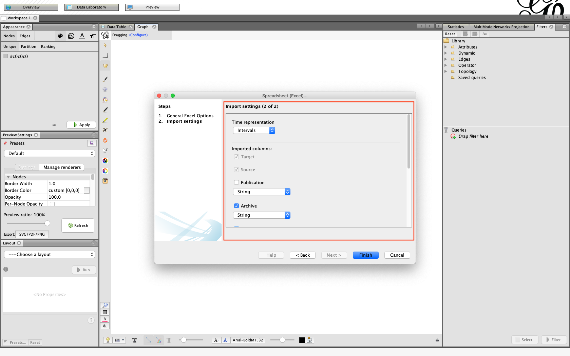570x356 pixels.
Task: Open the MultiMode Networks Projection tab
Action: click(x=501, y=27)
